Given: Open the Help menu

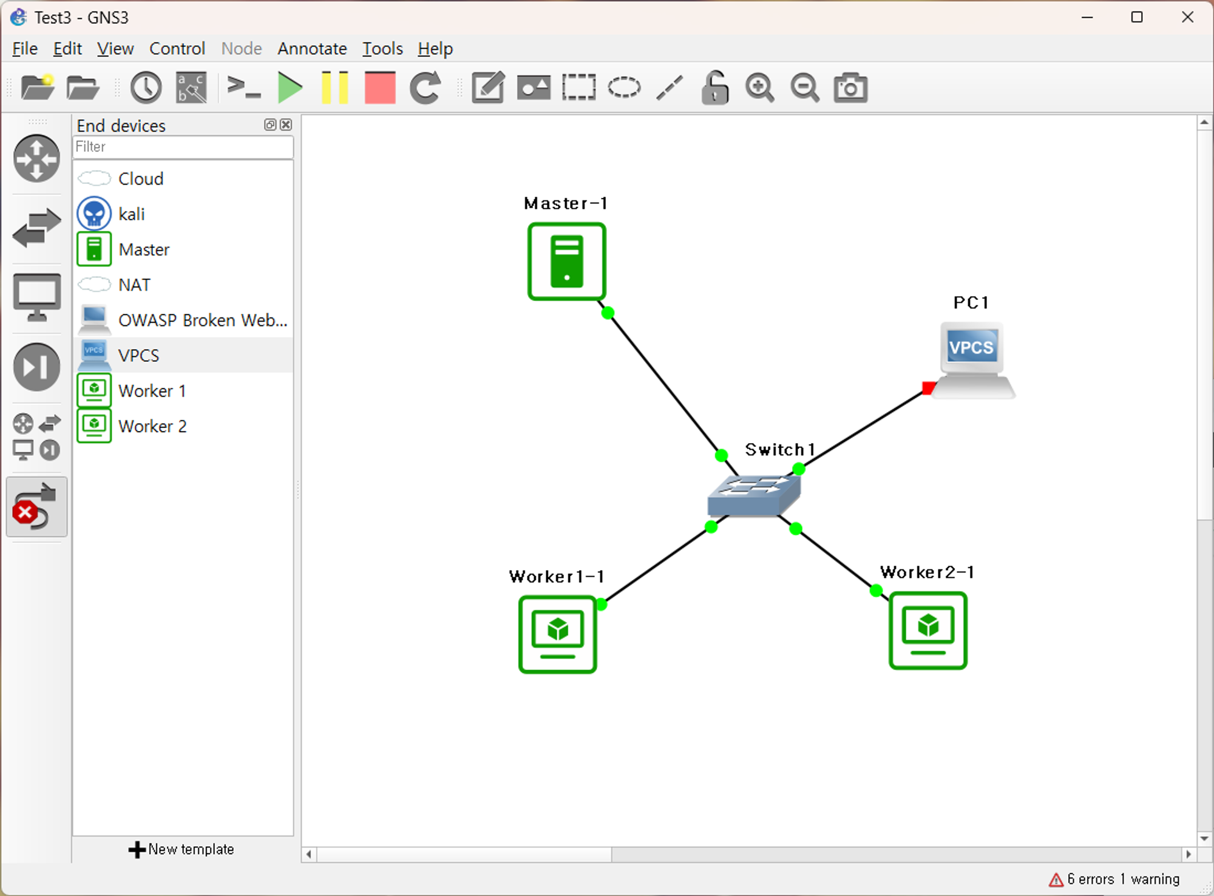Looking at the screenshot, I should point(435,49).
